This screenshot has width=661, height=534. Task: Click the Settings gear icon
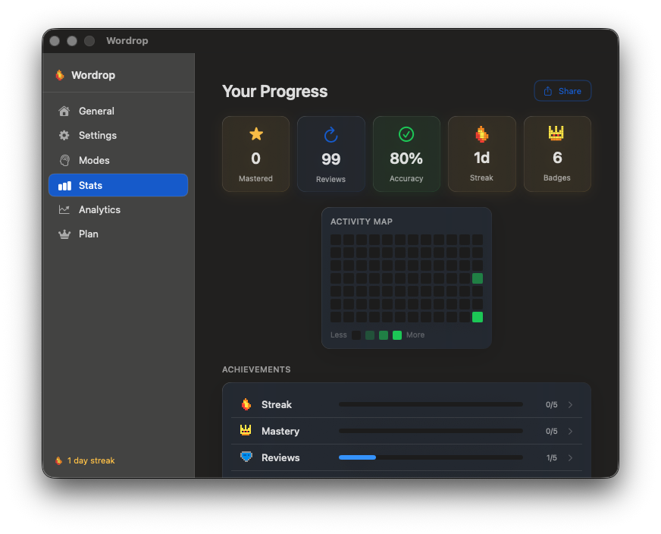pos(64,136)
